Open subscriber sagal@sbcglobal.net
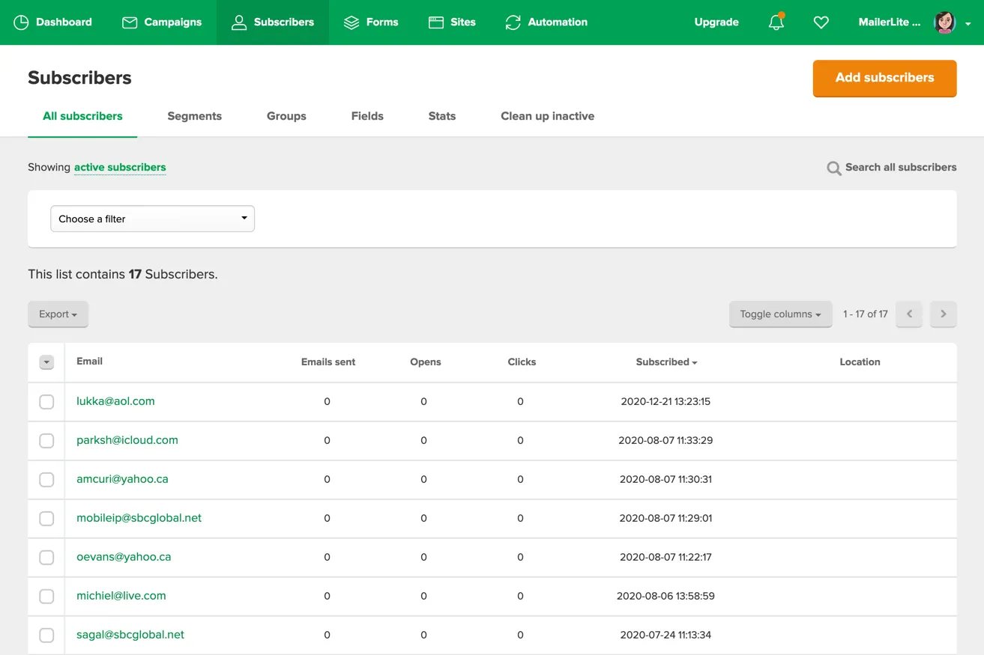Screen dimensions: 984x655 130,635
